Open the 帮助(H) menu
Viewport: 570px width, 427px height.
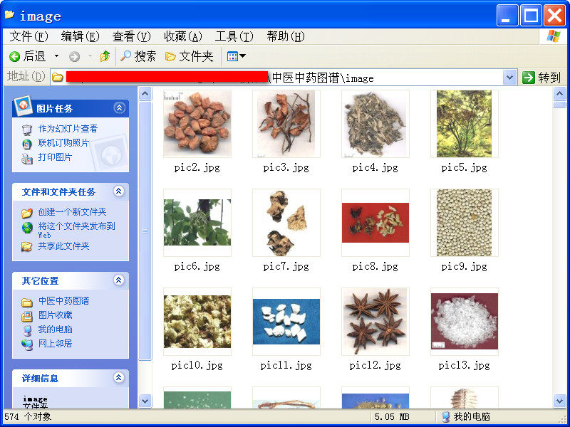(x=286, y=36)
